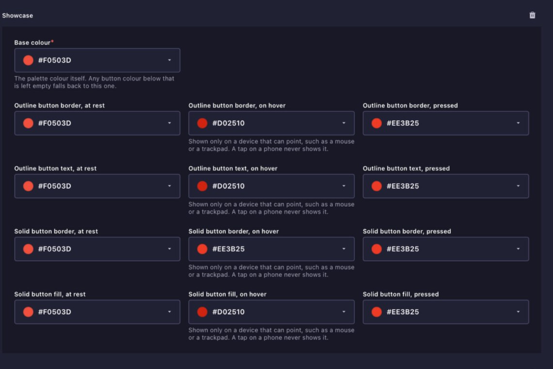Screen dimensions: 553x369
Task: Click swatch for Solid button fill, pressed
Action: tap(376, 312)
